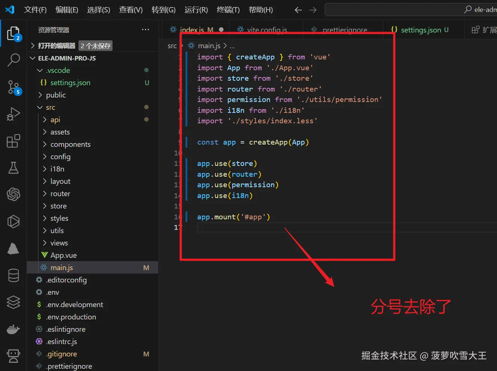Open the Extensions view
Viewport: 497px width, 371px height.
13,141
